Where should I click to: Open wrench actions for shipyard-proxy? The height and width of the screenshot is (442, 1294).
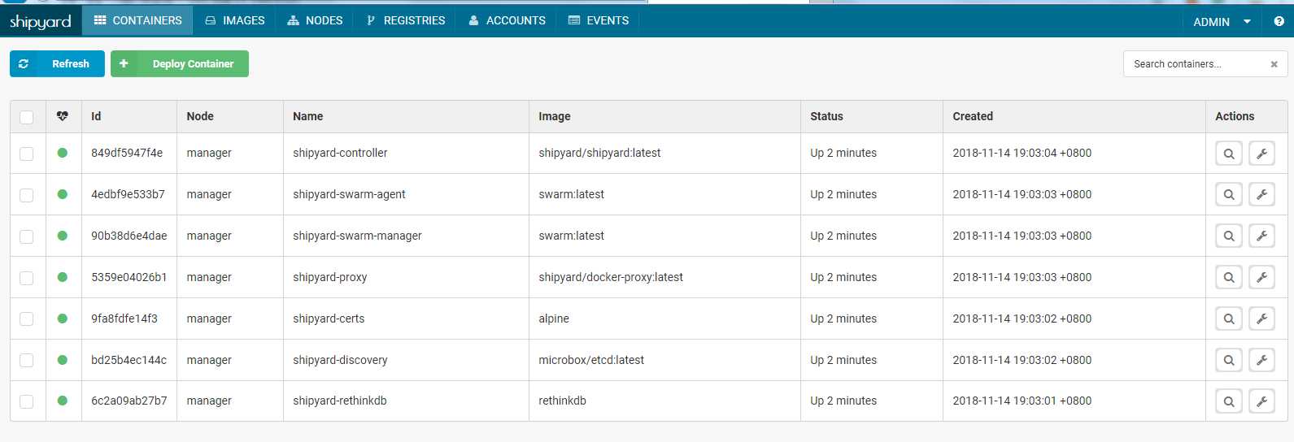pyautogui.click(x=1261, y=278)
